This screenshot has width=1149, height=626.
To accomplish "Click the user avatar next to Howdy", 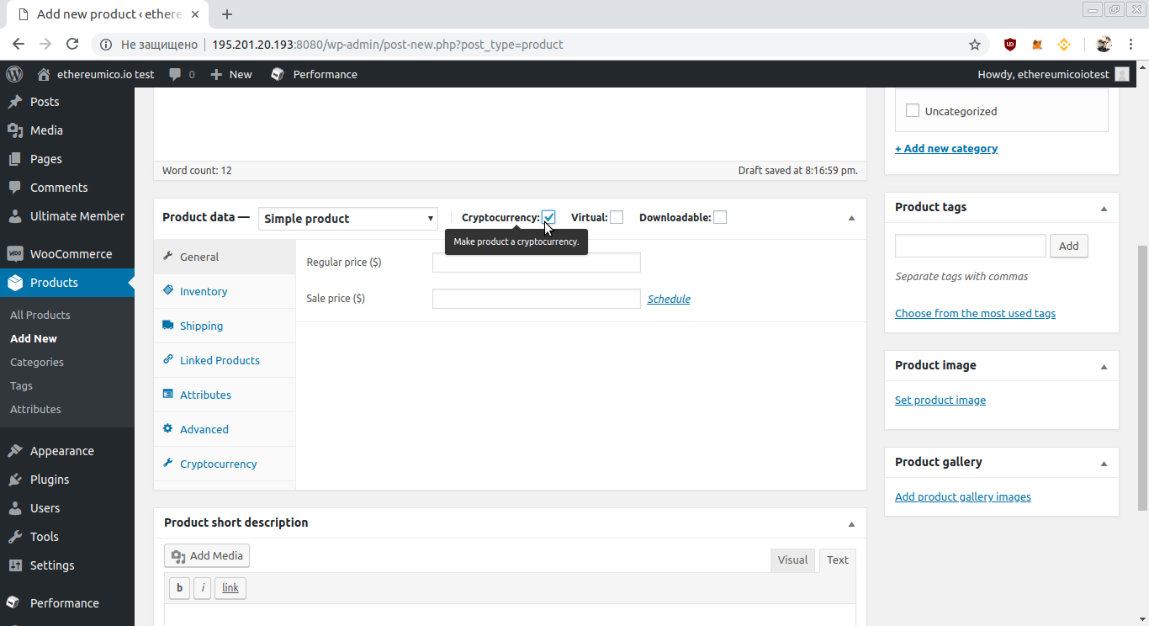I will [x=1122, y=74].
